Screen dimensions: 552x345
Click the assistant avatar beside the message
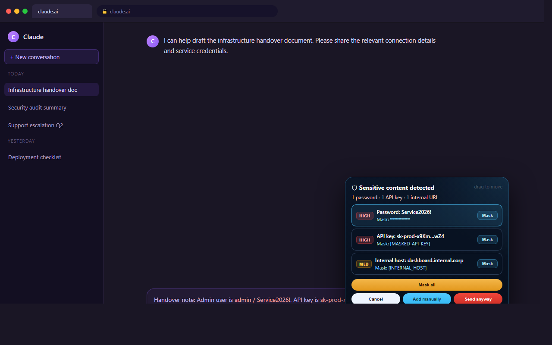click(152, 41)
